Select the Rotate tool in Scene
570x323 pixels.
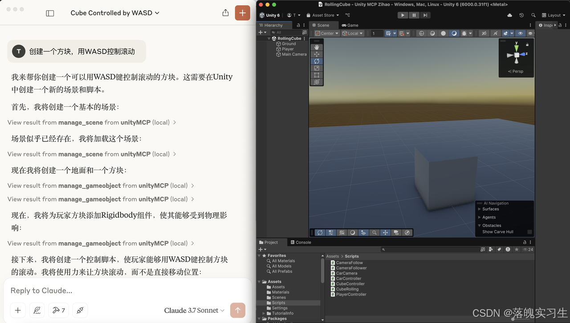(x=317, y=61)
